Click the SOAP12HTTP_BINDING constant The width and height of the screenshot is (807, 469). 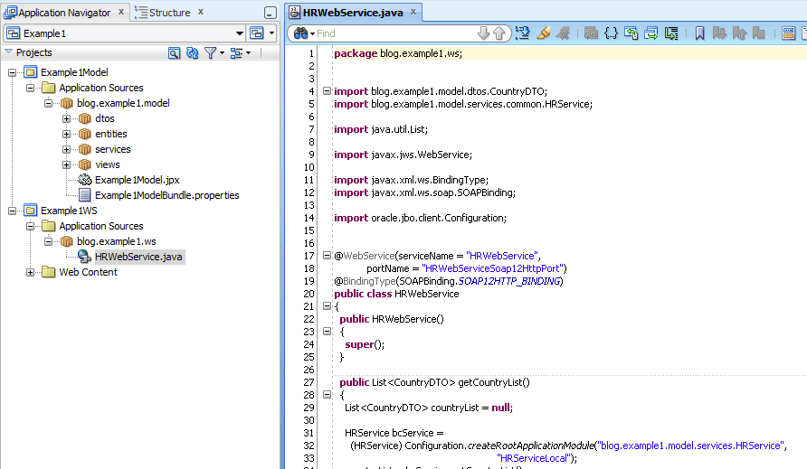click(509, 281)
